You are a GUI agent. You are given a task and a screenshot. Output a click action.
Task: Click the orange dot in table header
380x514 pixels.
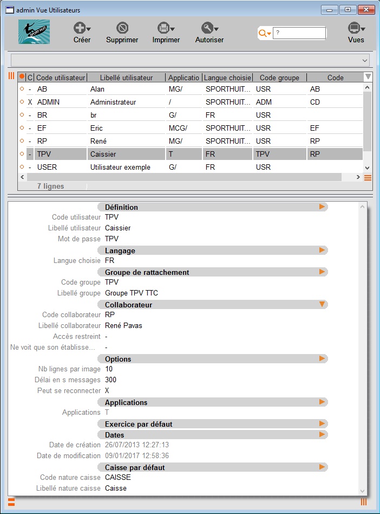pos(22,76)
